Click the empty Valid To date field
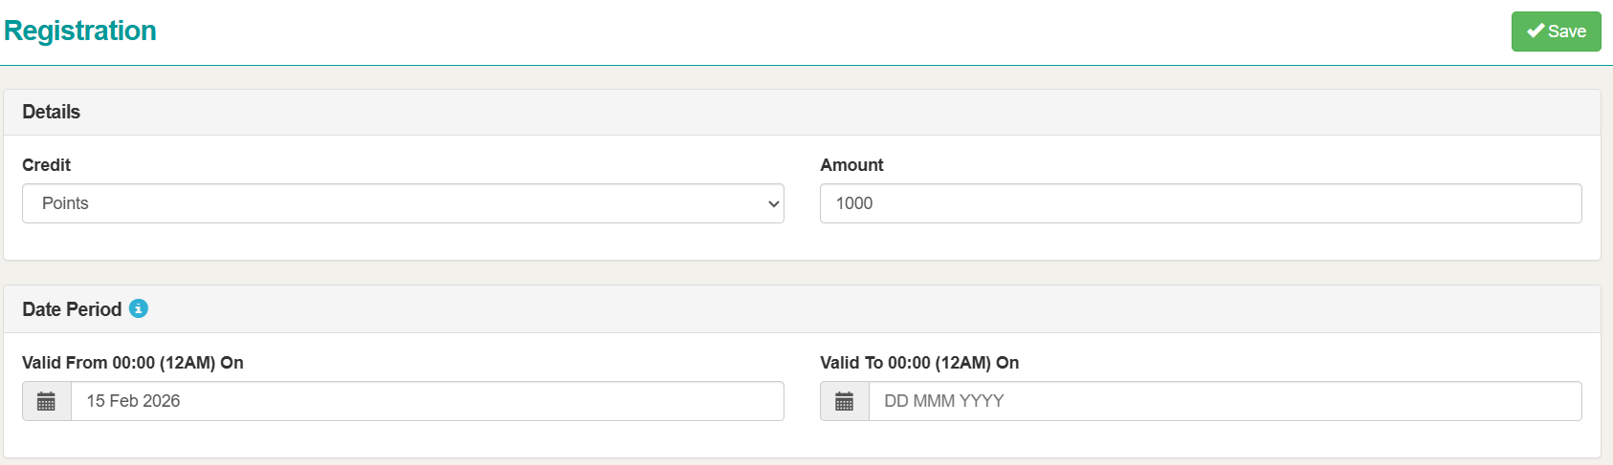The image size is (1613, 465). pos(1225,401)
